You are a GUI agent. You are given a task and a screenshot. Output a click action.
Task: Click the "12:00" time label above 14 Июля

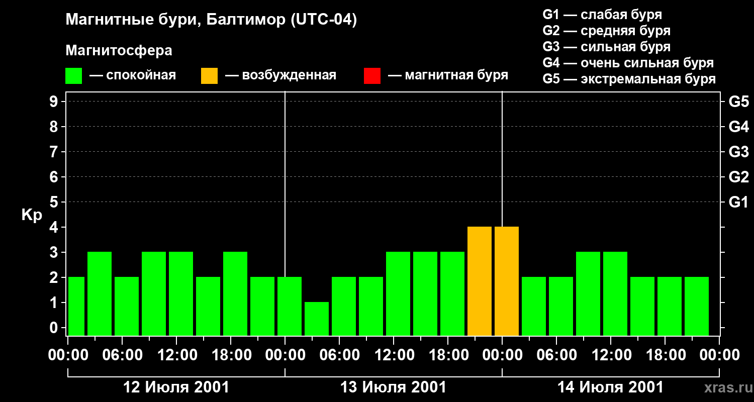pyautogui.click(x=611, y=355)
